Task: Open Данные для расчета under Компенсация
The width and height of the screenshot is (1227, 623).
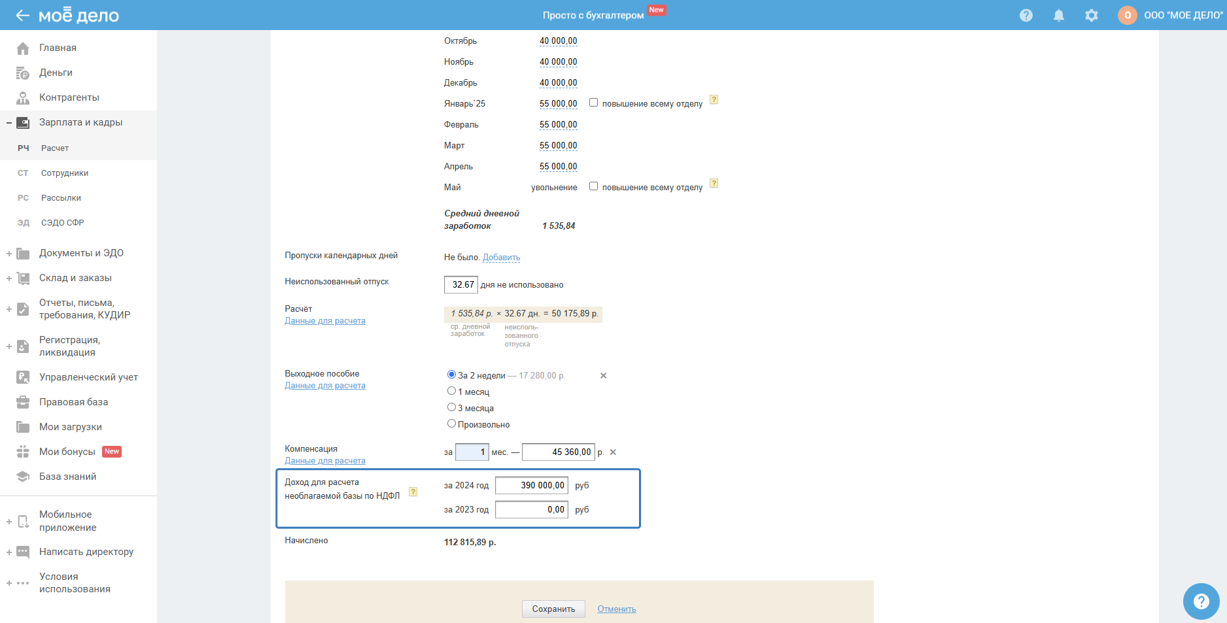Action: (325, 461)
